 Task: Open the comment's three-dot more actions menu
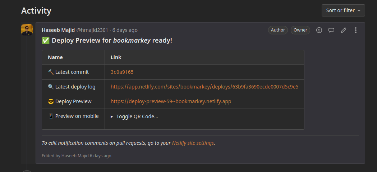356,30
